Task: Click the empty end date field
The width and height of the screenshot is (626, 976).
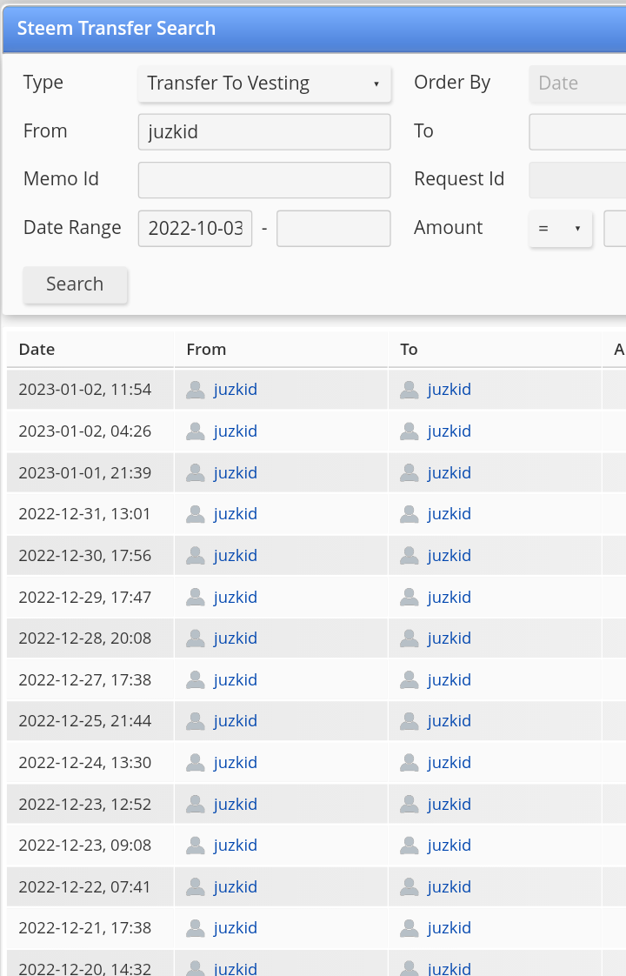Action: [x=334, y=229]
